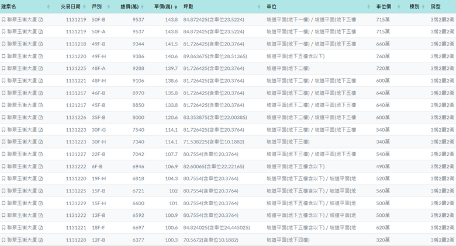The image size is (456, 246).
Task: Bookmark the 35F-B listing
Action: pyautogui.click(x=4, y=118)
